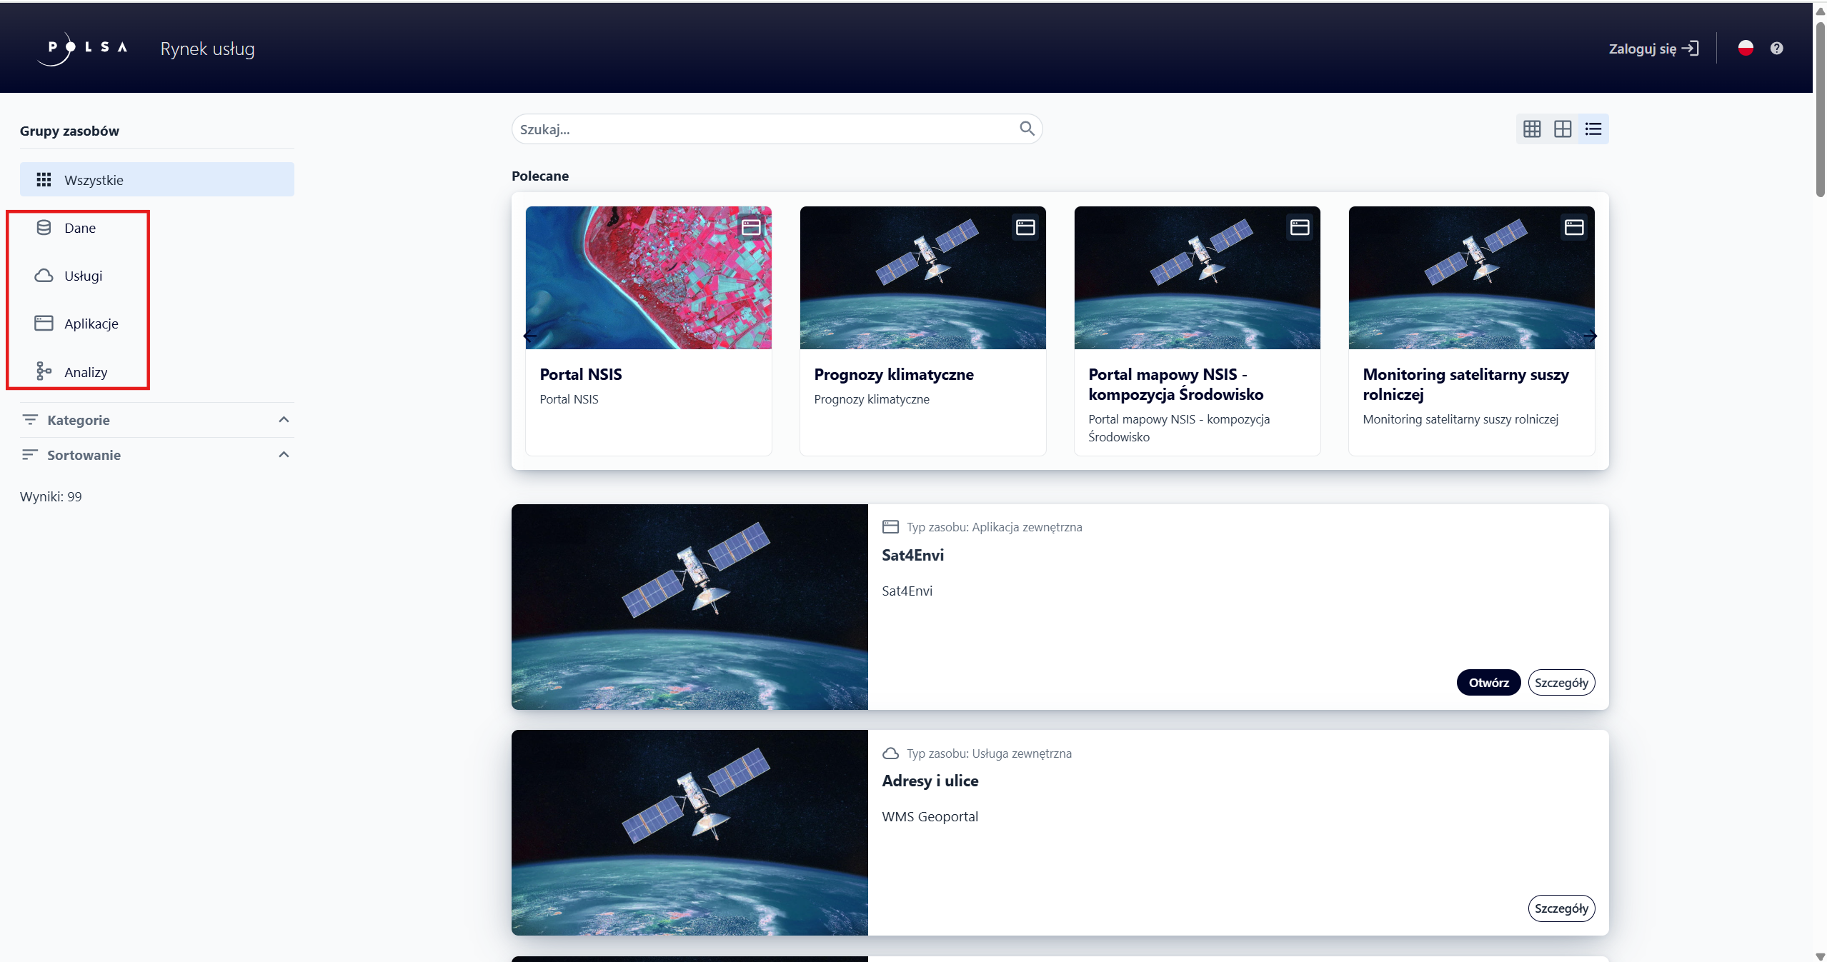Screen dimensions: 1827x962
Task: Click the POLSA logo
Action: coord(82,48)
